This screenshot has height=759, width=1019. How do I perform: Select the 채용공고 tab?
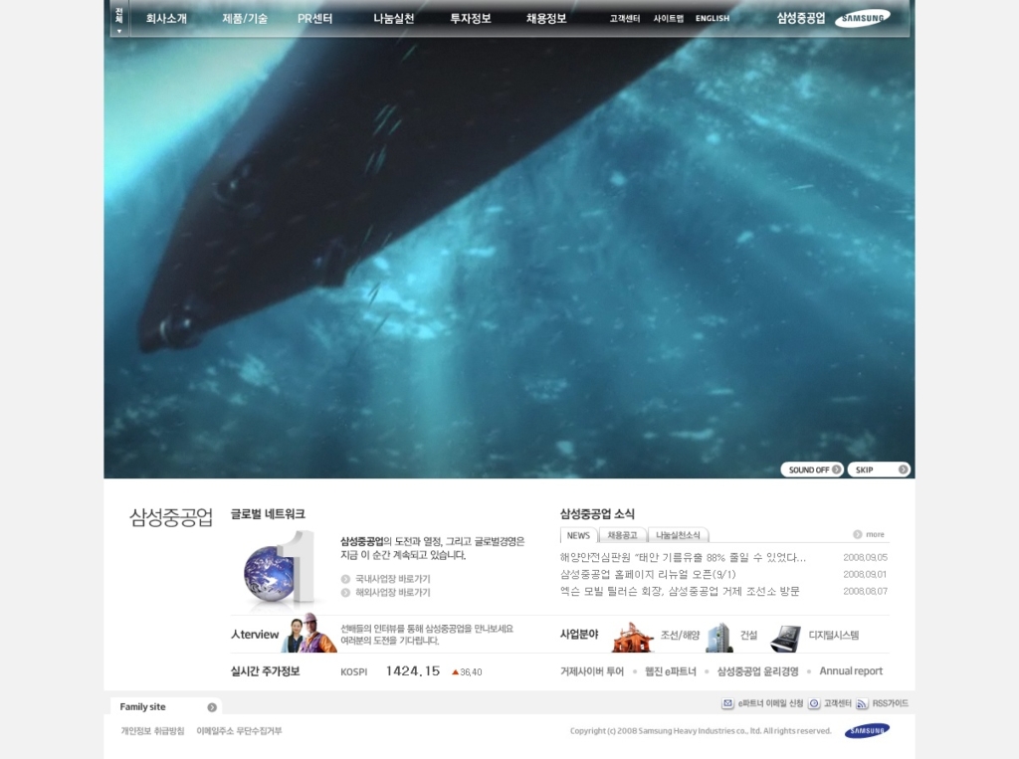(622, 535)
